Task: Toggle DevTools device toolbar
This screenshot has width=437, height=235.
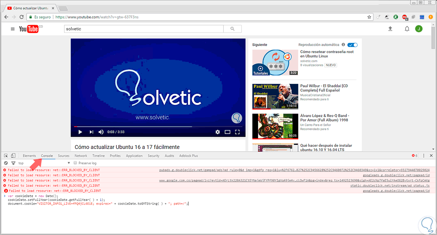Action: pyautogui.click(x=13, y=156)
